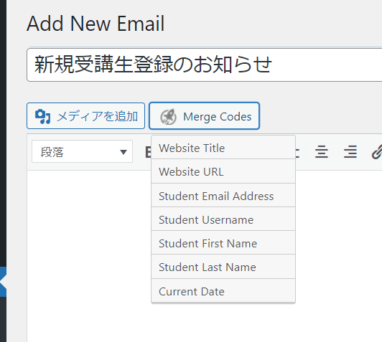The width and height of the screenshot is (382, 342).
Task: Align text center in the editor
Action: pos(322,152)
